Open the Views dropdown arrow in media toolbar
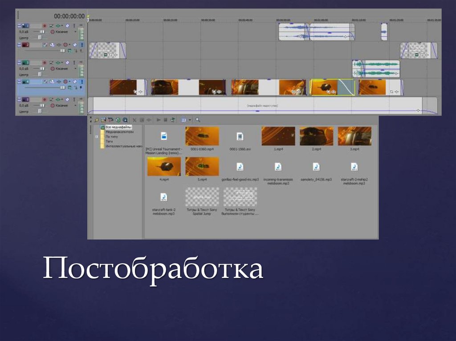 [190, 120]
